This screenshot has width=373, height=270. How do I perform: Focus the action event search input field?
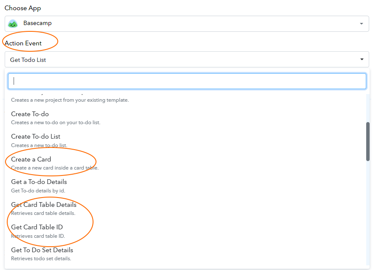point(187,81)
